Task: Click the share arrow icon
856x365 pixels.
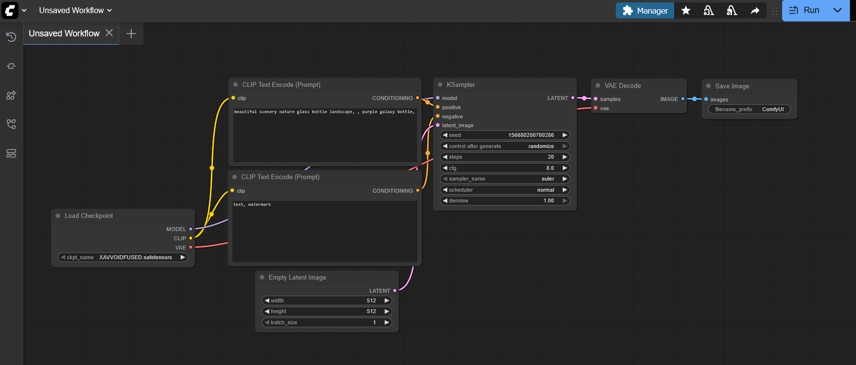Action: 755,11
